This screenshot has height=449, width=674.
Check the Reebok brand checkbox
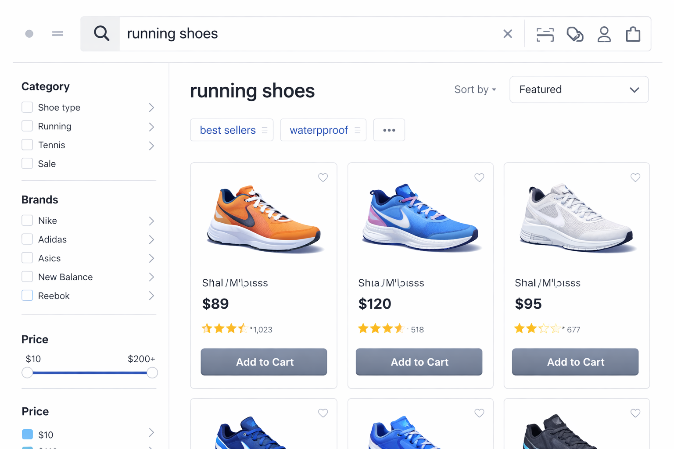27,296
